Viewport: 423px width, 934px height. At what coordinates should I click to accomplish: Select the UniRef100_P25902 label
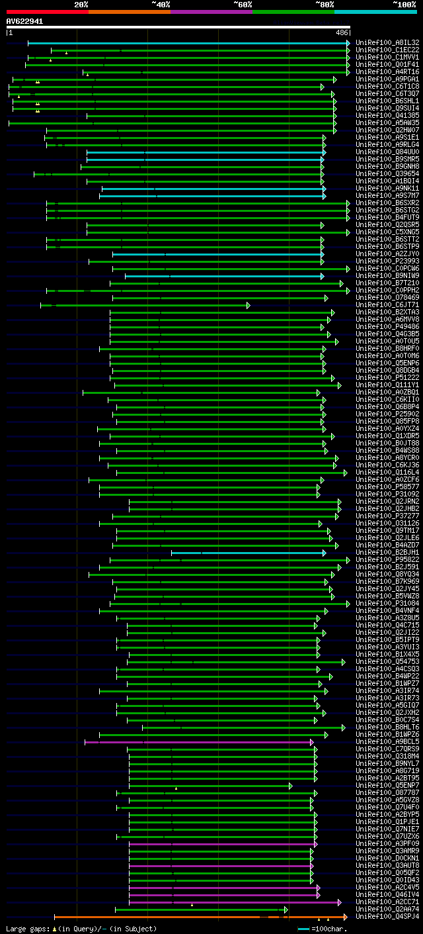coord(387,414)
